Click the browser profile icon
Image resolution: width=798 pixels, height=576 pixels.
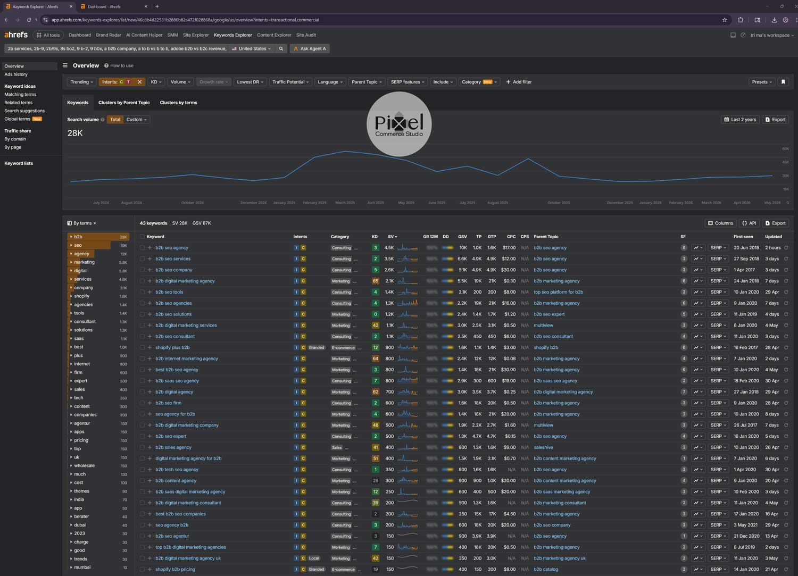coord(785,20)
